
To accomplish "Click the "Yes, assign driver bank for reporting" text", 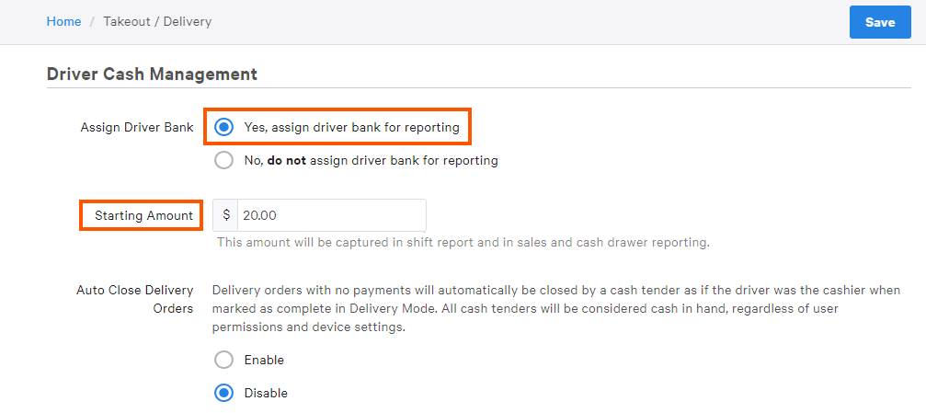I will (351, 127).
